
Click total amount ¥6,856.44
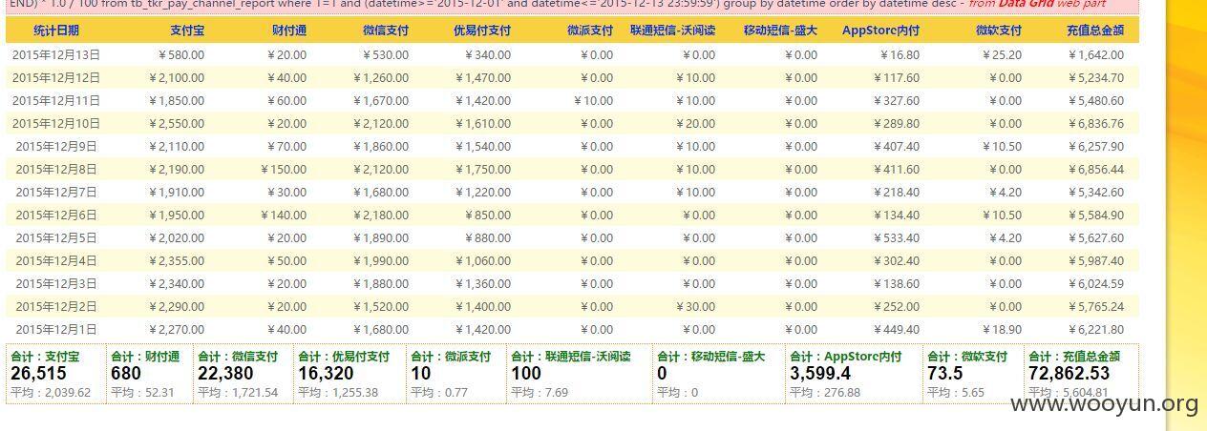[1095, 170]
